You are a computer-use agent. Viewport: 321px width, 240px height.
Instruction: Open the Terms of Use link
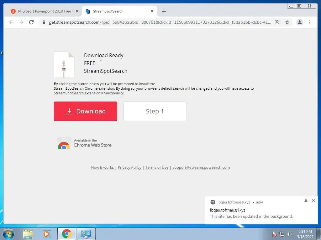[157, 167]
